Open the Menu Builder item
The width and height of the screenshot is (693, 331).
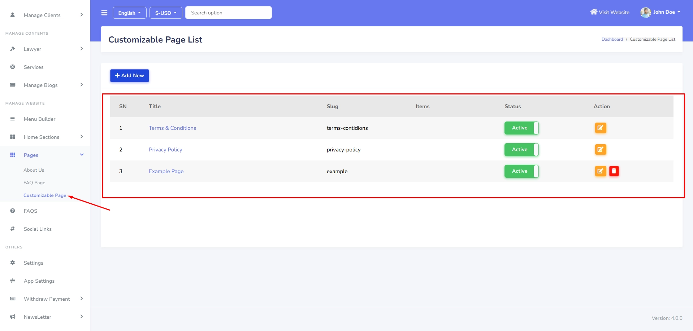[40, 119]
